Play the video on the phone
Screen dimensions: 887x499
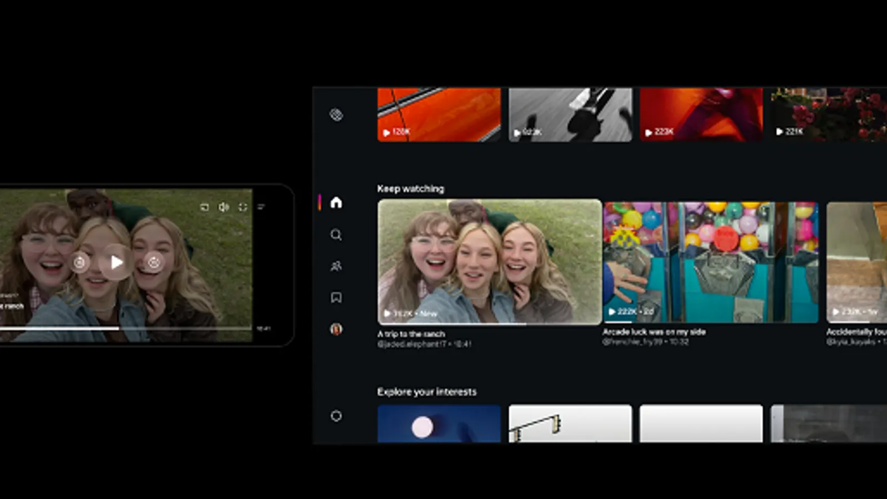(x=116, y=262)
